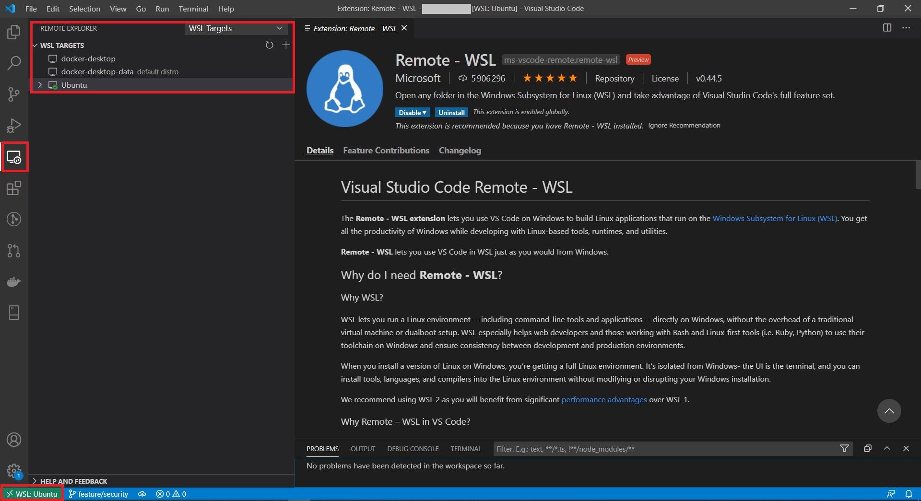Screen dimensions: 921x501
Task: Open the Run menu
Action: [x=162, y=9]
